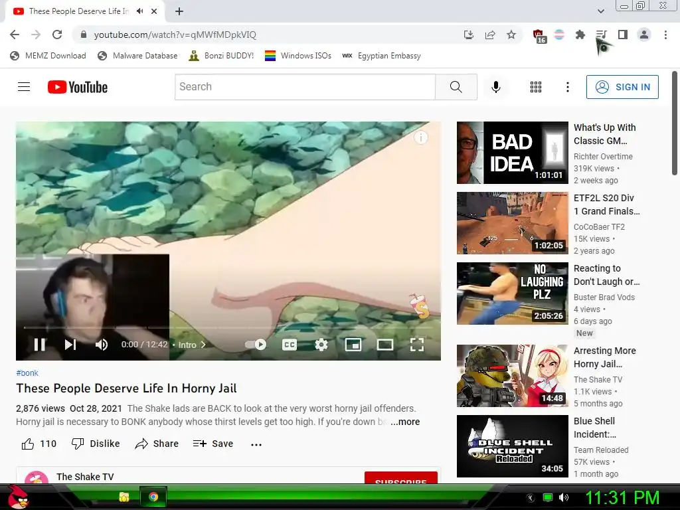
Task: Open the BAD IDEA video thumbnail
Action: [x=512, y=153]
